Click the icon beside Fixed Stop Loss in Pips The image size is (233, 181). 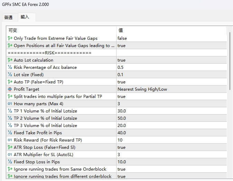point(10,162)
